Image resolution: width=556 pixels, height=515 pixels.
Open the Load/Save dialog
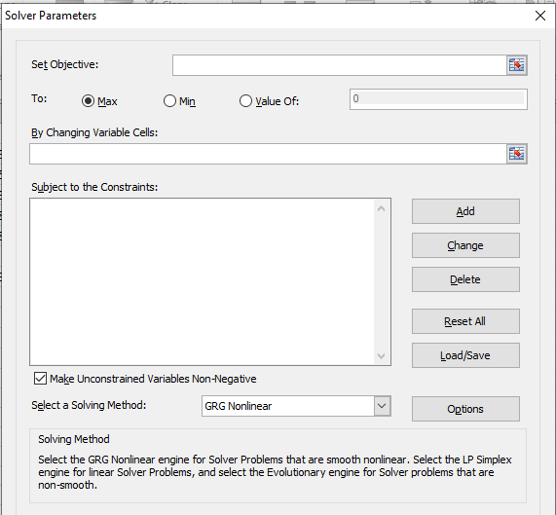465,355
